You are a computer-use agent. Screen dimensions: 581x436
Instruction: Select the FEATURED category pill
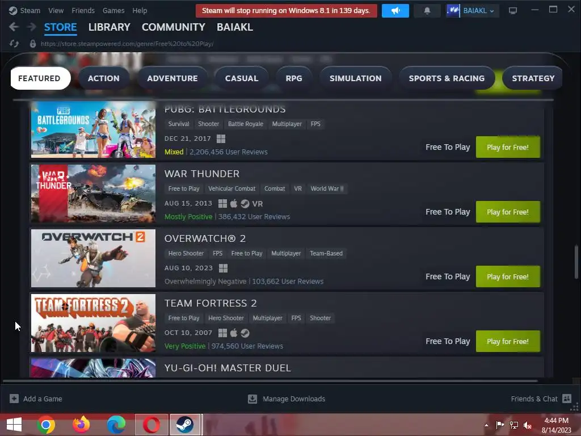[x=40, y=78]
